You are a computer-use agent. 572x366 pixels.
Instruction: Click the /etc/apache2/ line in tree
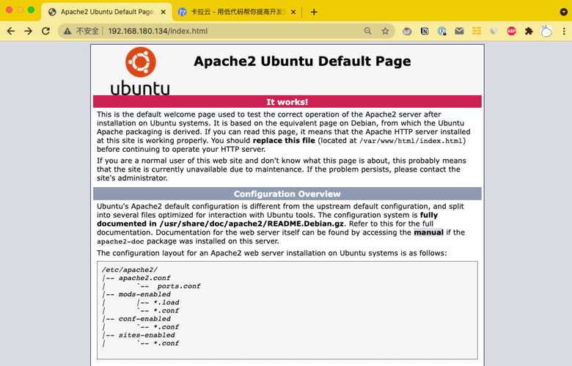[x=130, y=270]
